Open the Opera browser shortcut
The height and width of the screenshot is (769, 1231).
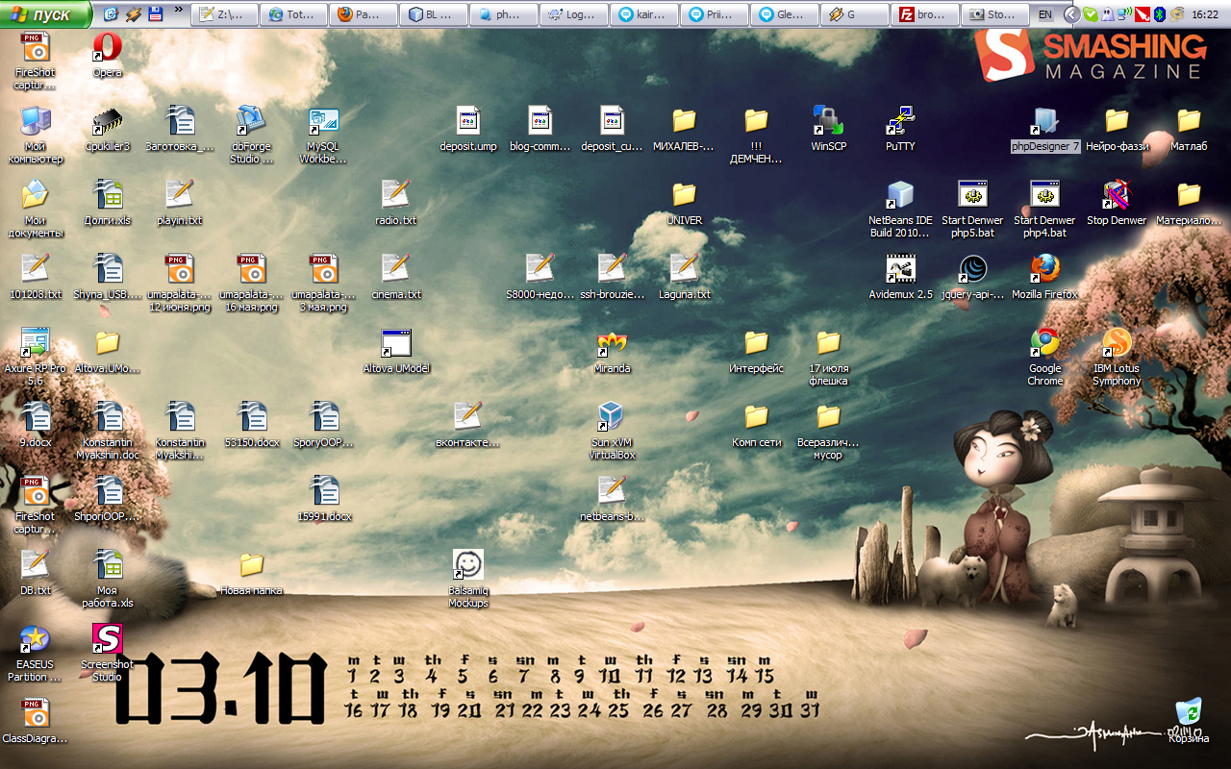click(x=107, y=47)
